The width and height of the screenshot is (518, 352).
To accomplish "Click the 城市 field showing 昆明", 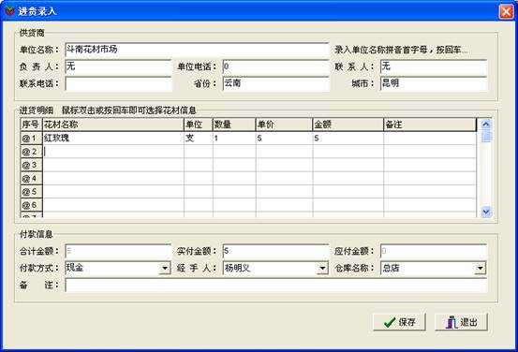I will tap(434, 84).
